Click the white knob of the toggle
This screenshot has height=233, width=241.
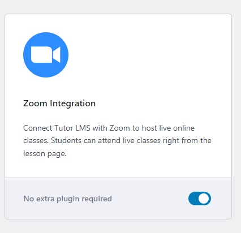tap(204, 199)
